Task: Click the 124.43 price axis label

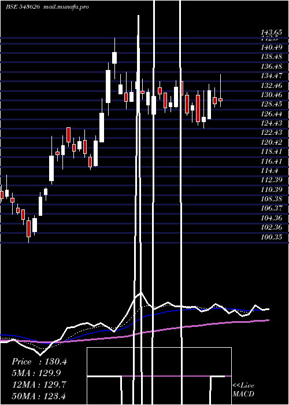Action: point(272,123)
